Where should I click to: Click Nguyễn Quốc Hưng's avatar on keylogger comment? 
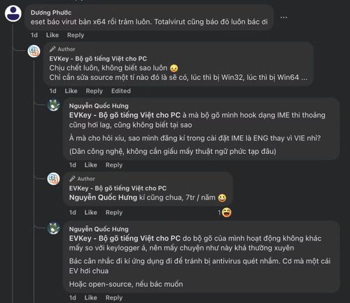point(54,228)
